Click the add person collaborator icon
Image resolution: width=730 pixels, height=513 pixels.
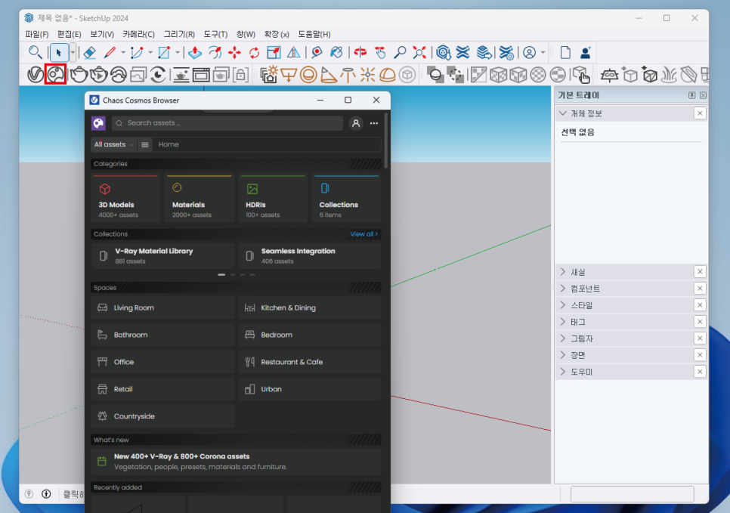(586, 53)
